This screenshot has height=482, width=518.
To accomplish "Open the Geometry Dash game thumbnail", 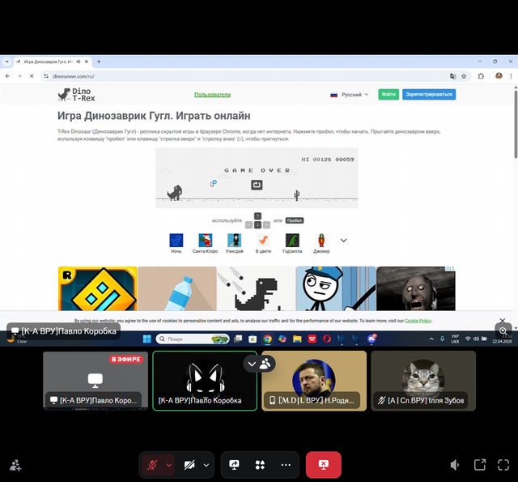I will pyautogui.click(x=97, y=288).
